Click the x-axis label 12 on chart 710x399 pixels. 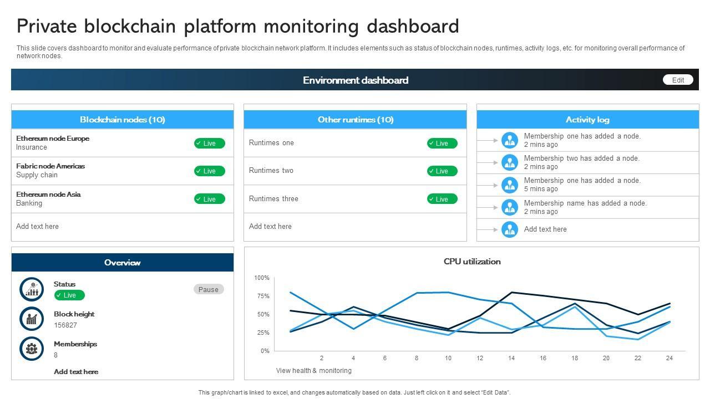pyautogui.click(x=480, y=358)
